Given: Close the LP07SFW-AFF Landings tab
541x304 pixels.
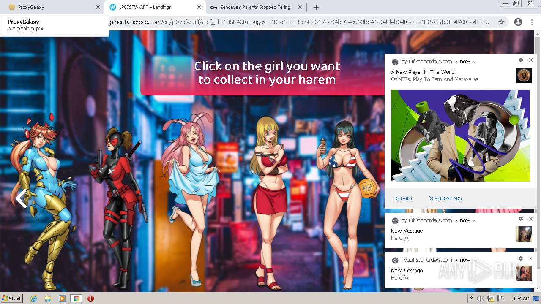Looking at the screenshot, I should point(199,7).
